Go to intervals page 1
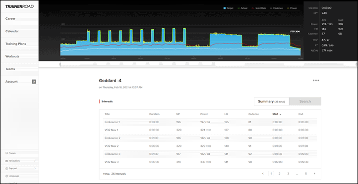 pos(271,174)
